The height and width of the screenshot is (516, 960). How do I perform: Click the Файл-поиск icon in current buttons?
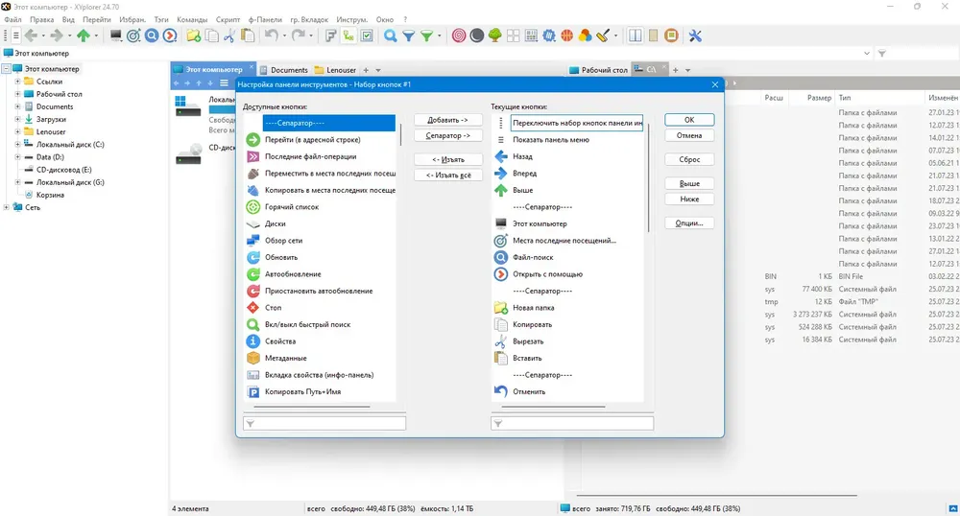(x=501, y=257)
